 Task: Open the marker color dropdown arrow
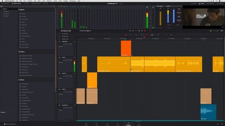tap(148, 35)
